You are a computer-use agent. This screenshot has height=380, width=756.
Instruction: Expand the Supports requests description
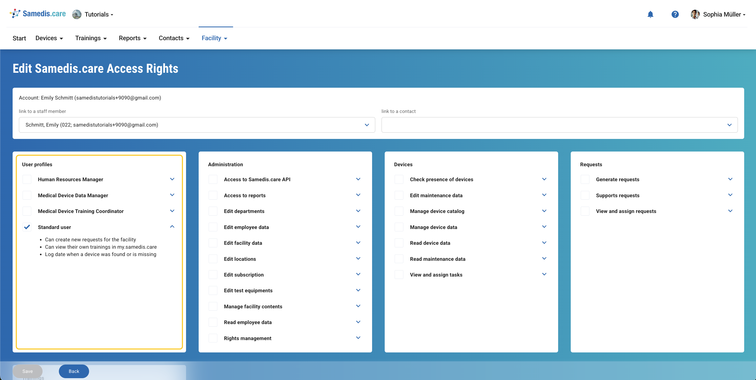[x=731, y=195]
